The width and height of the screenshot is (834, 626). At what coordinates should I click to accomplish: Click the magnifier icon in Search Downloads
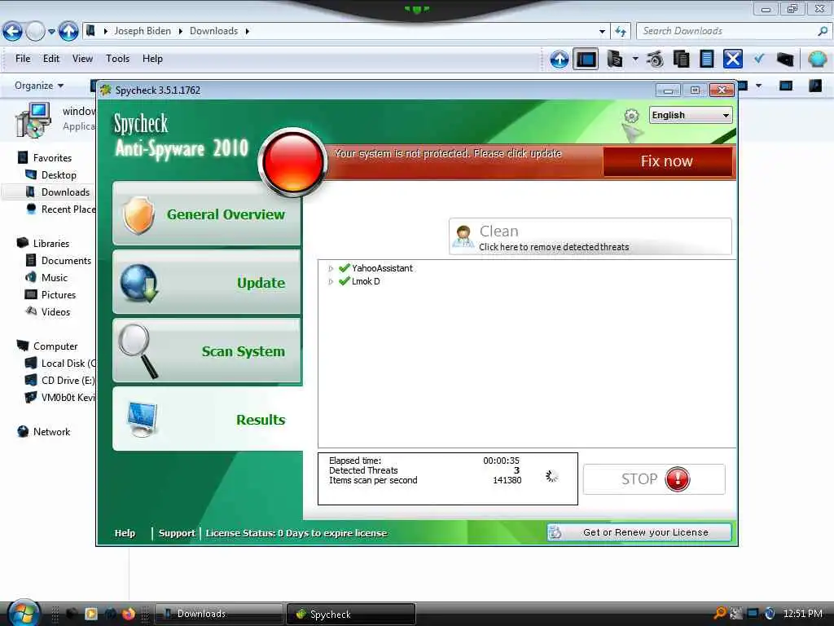click(x=823, y=32)
